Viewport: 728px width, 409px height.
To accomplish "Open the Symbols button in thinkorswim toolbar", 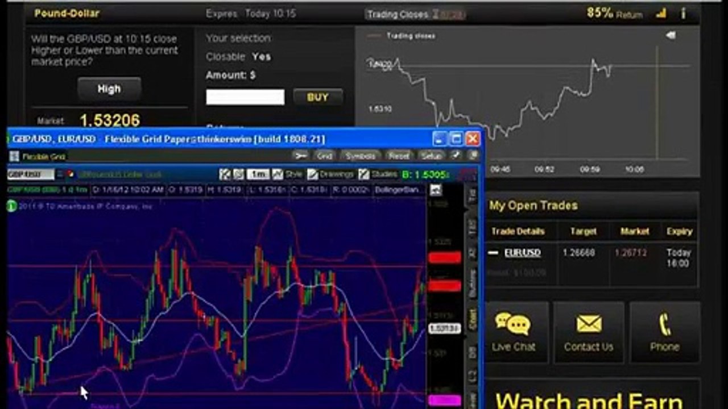I will [x=361, y=156].
